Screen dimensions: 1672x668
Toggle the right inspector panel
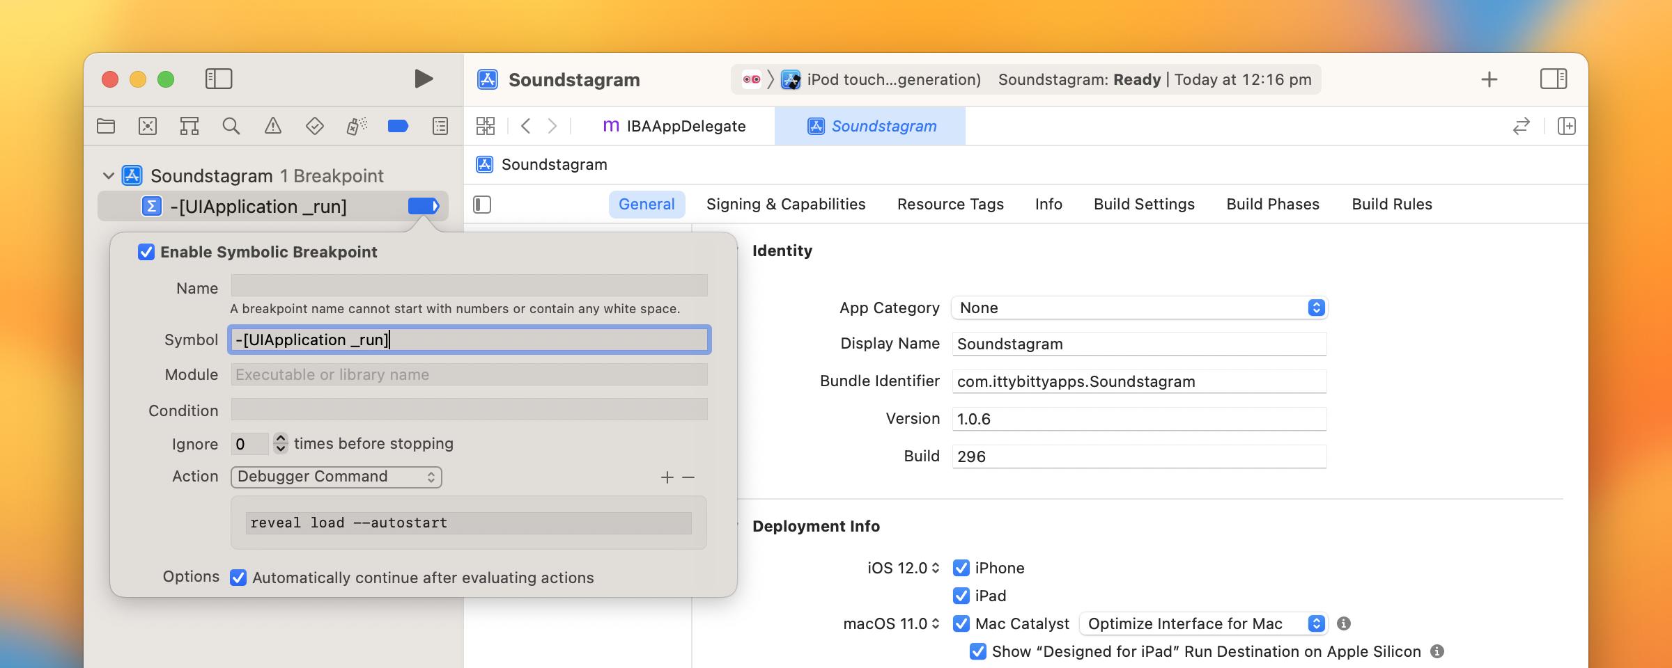point(1554,79)
